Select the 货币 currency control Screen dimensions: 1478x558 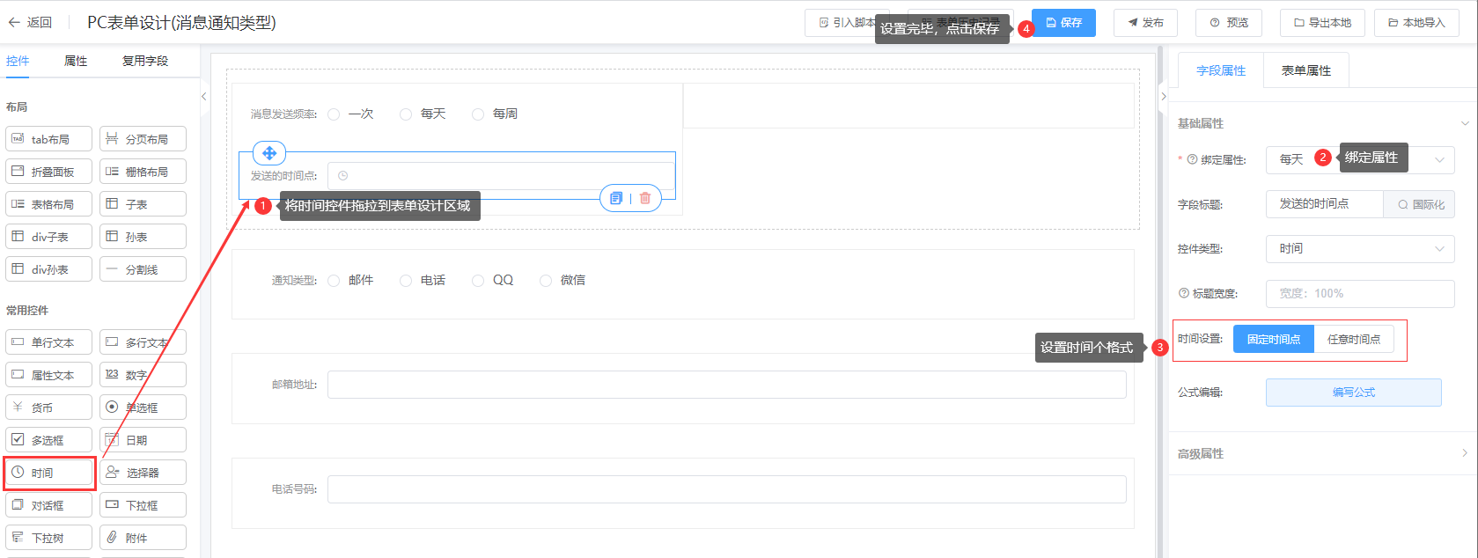coord(48,407)
